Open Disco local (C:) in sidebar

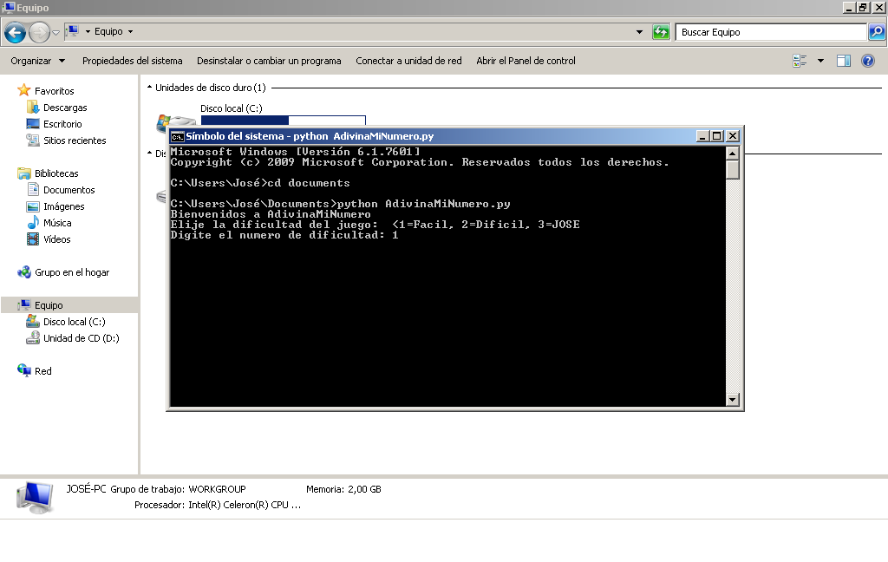[75, 321]
